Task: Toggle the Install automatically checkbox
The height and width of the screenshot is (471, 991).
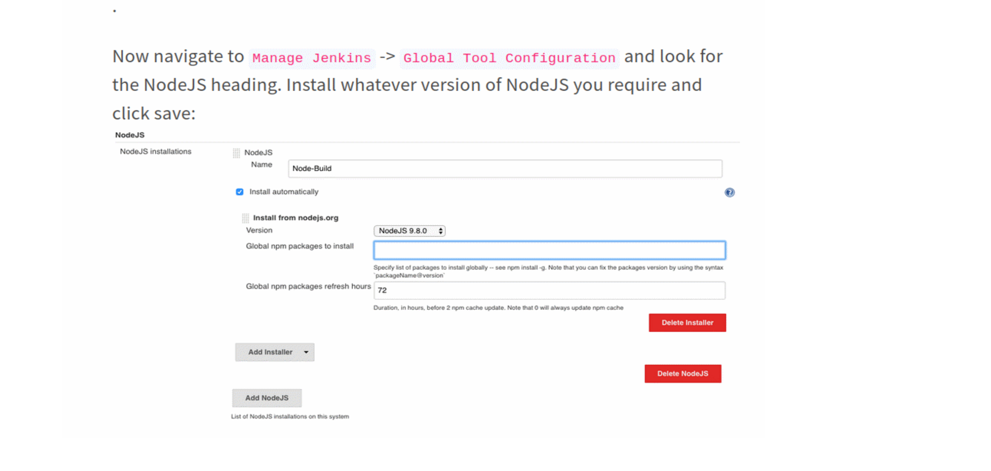Action: coord(240,192)
